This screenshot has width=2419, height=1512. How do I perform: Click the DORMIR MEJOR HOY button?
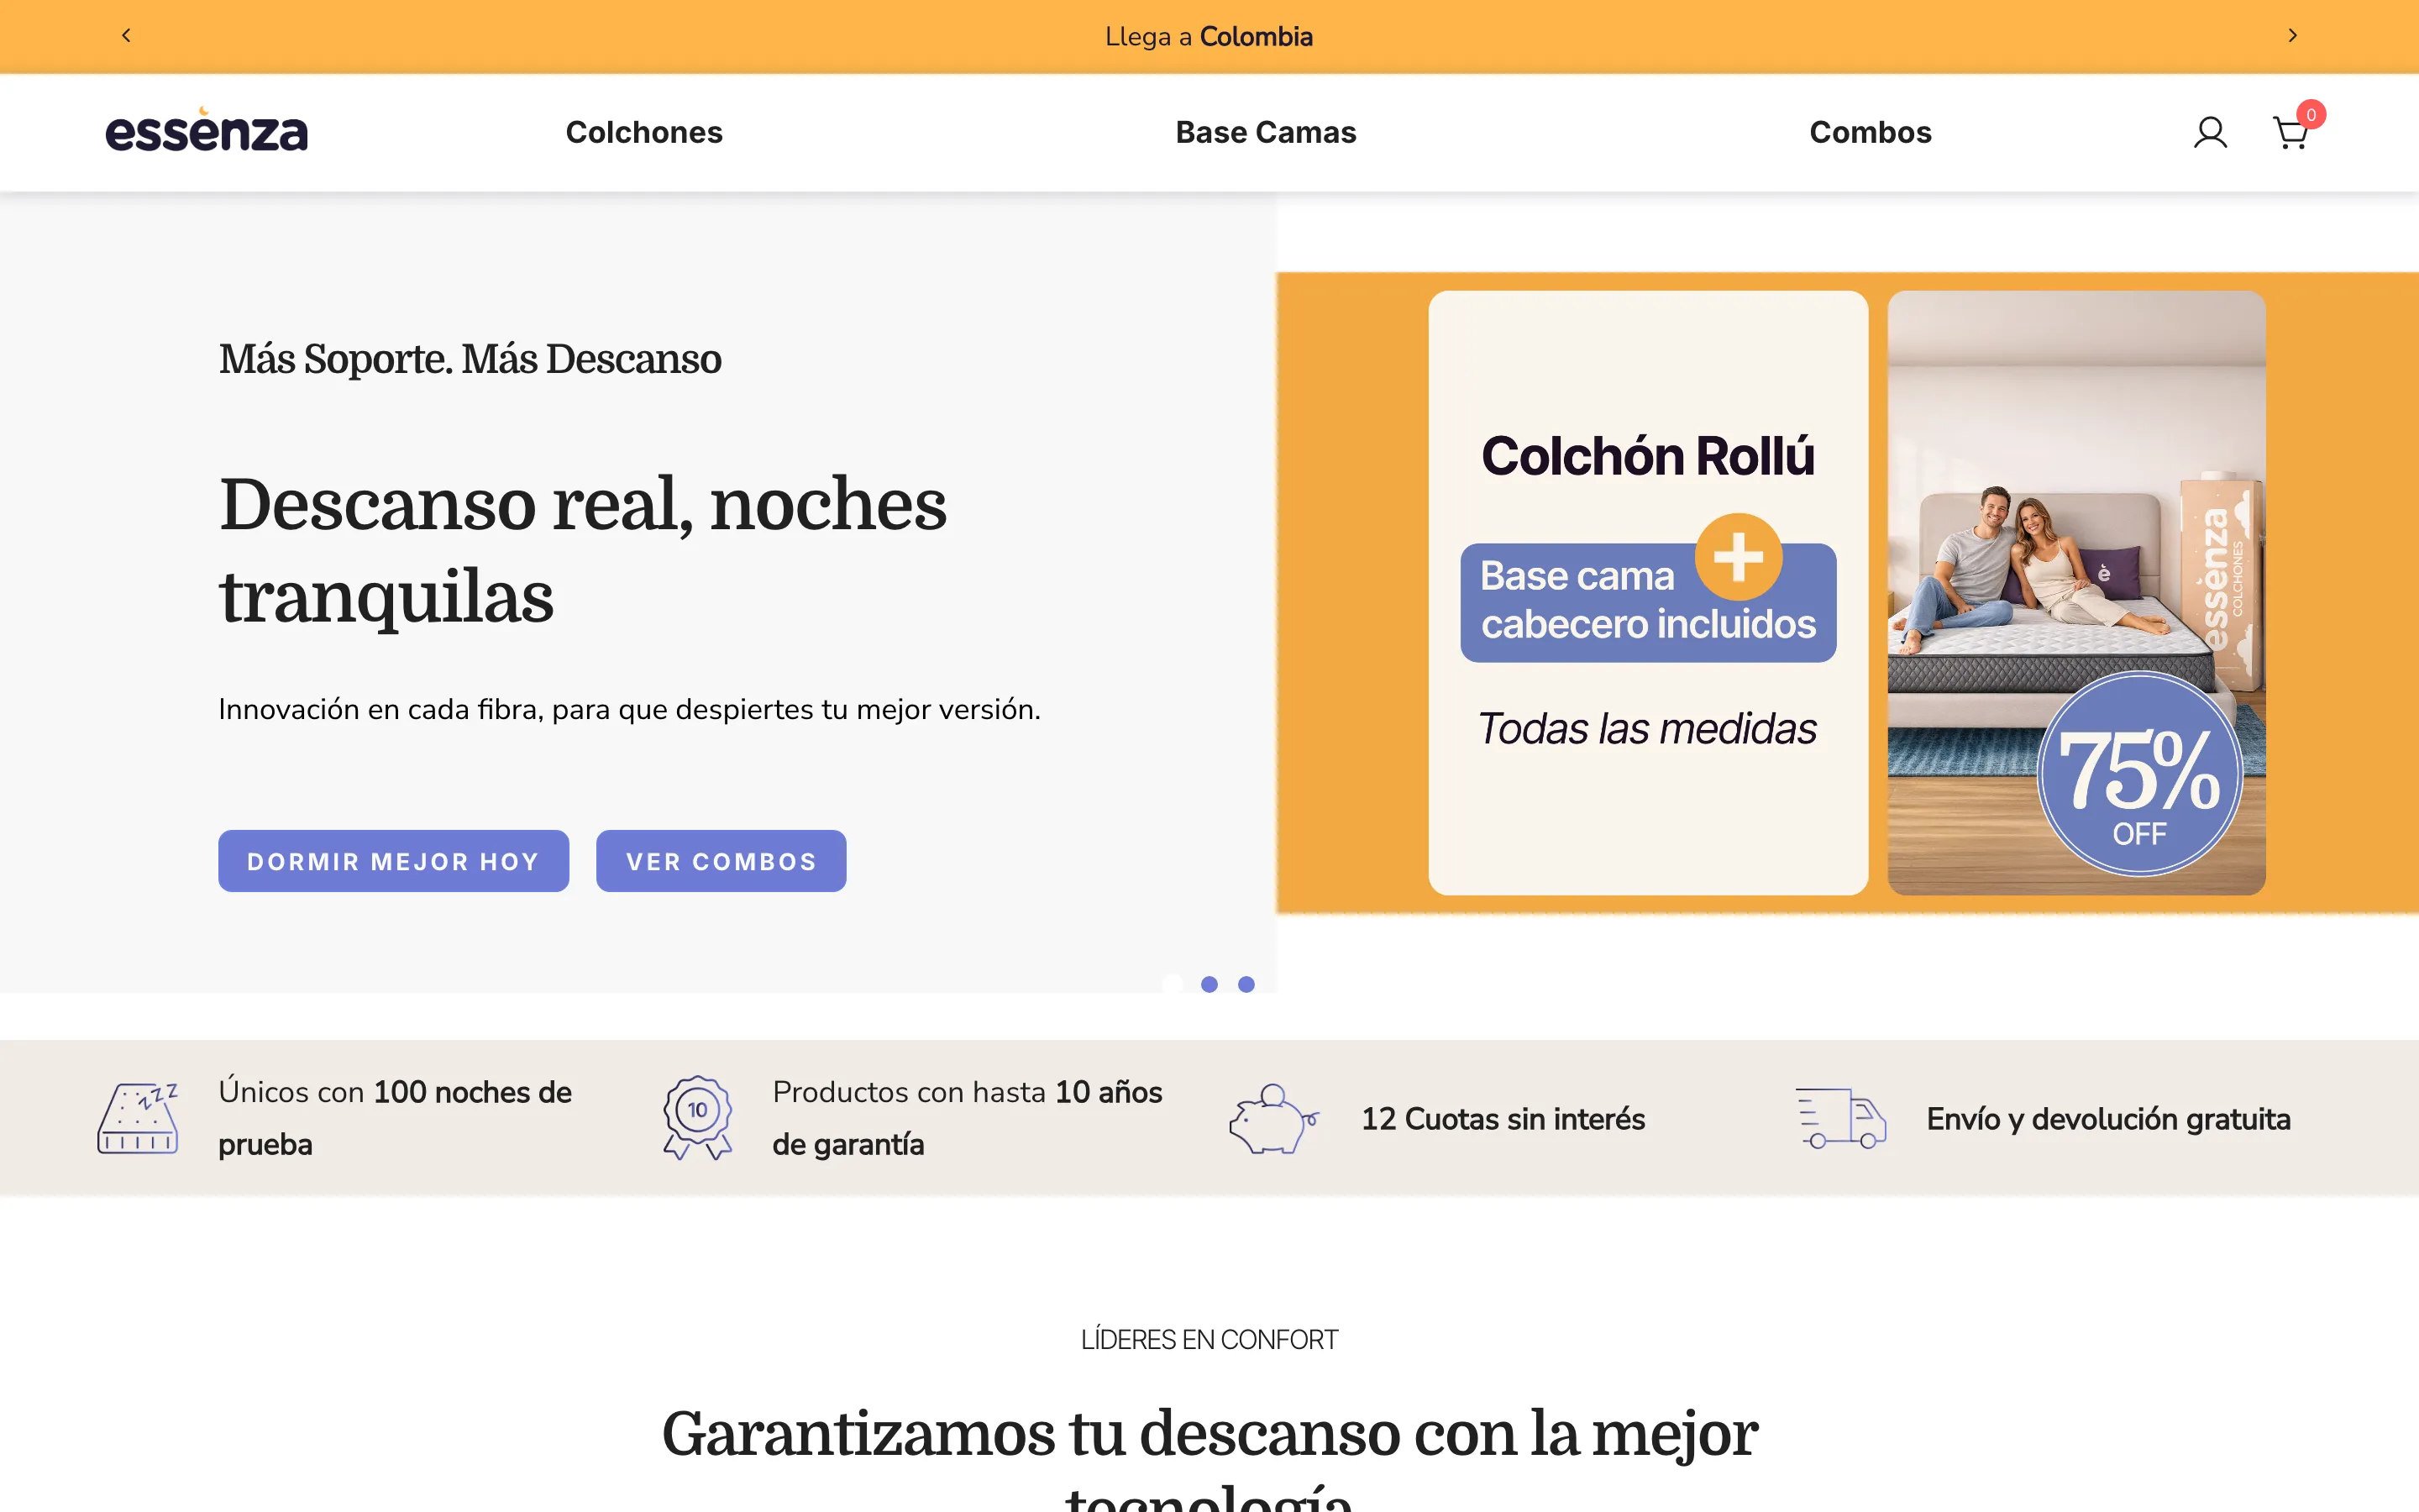(393, 860)
